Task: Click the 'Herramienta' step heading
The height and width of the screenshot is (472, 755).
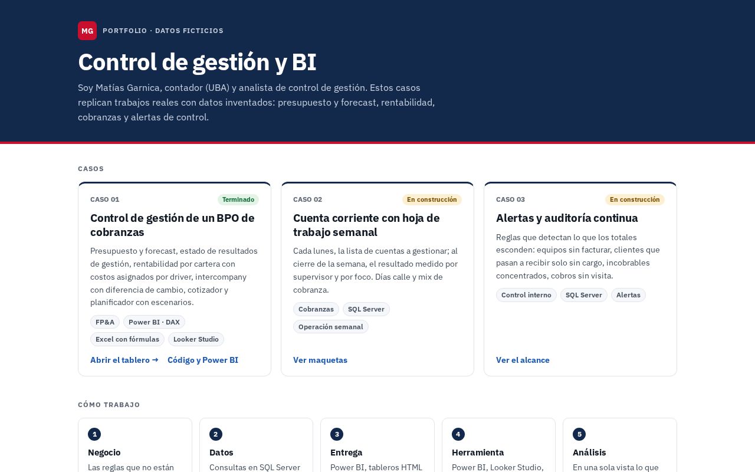Action: click(478, 453)
